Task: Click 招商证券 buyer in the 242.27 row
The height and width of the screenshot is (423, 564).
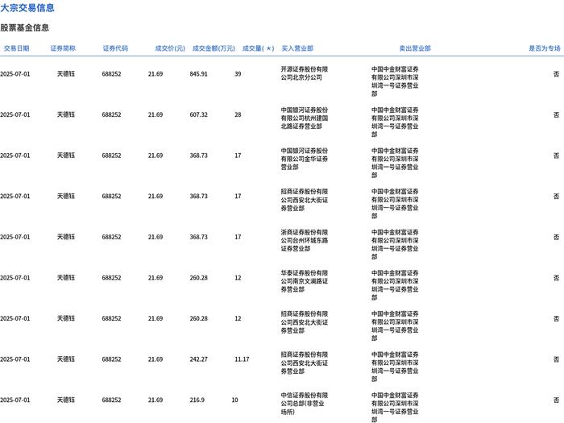Action: pyautogui.click(x=305, y=363)
